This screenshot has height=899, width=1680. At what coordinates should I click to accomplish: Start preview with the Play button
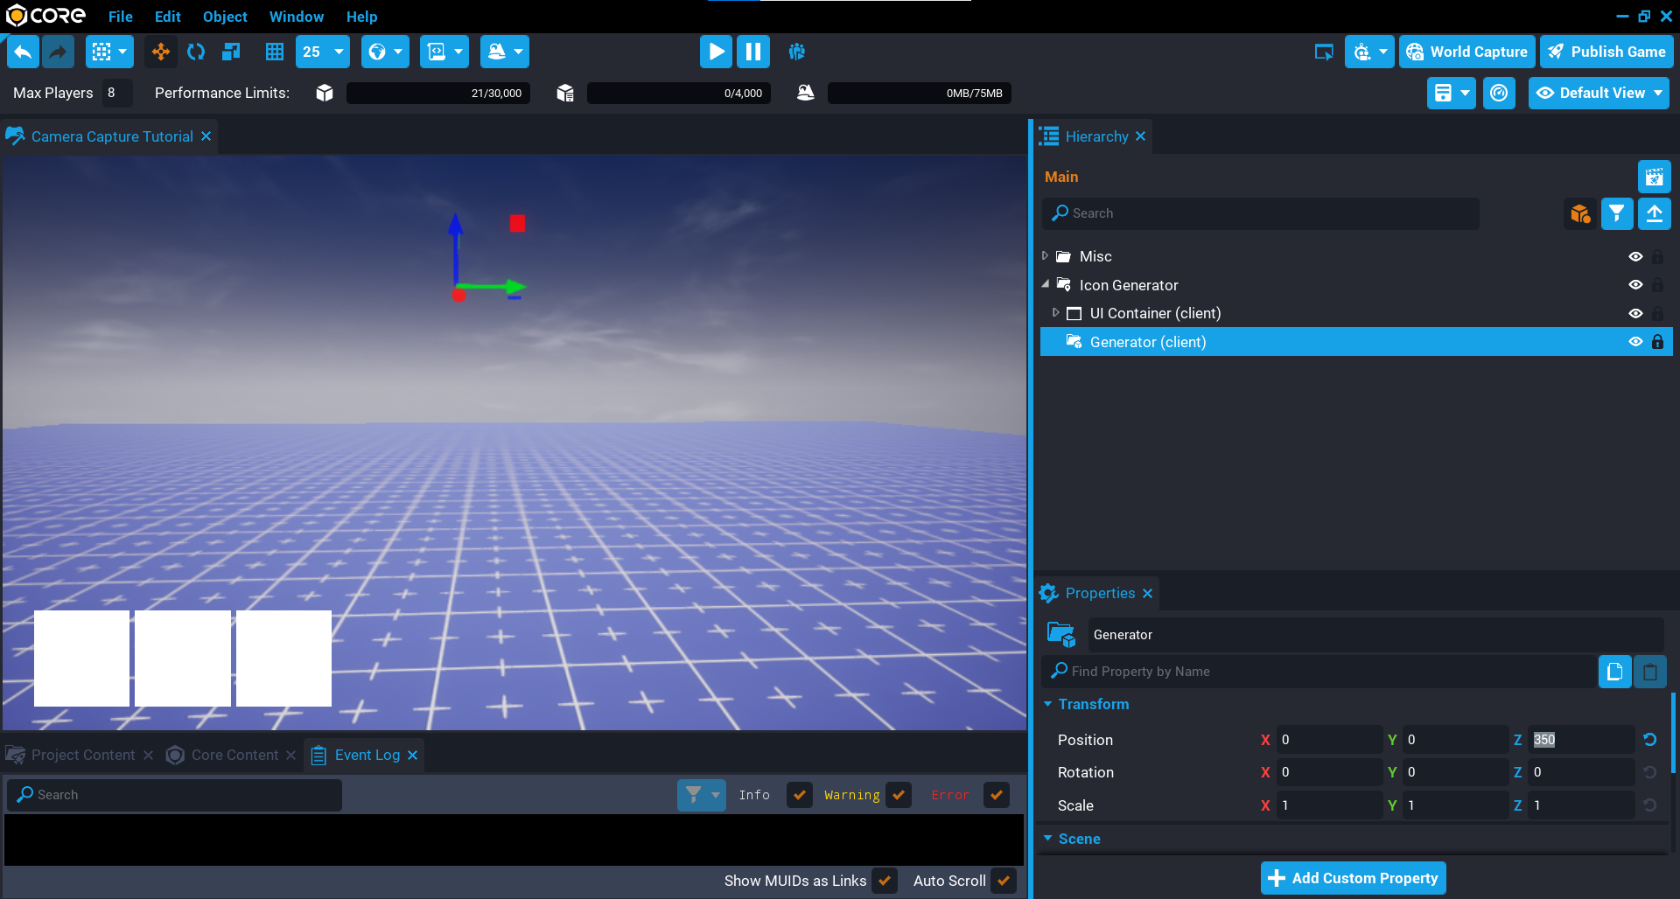[716, 52]
